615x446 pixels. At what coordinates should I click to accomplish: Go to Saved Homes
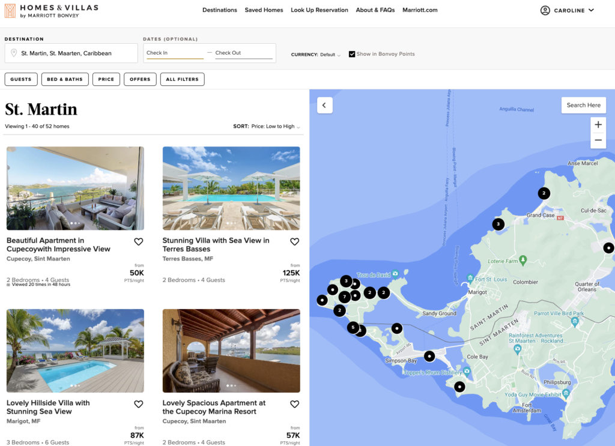(264, 10)
